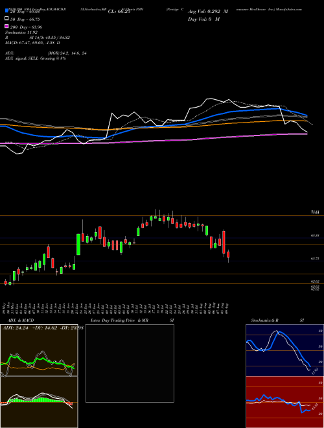The image size is (324, 428).
Task: Click the 'Stochastics: 11.92' readout
Action: click(x=21, y=32)
